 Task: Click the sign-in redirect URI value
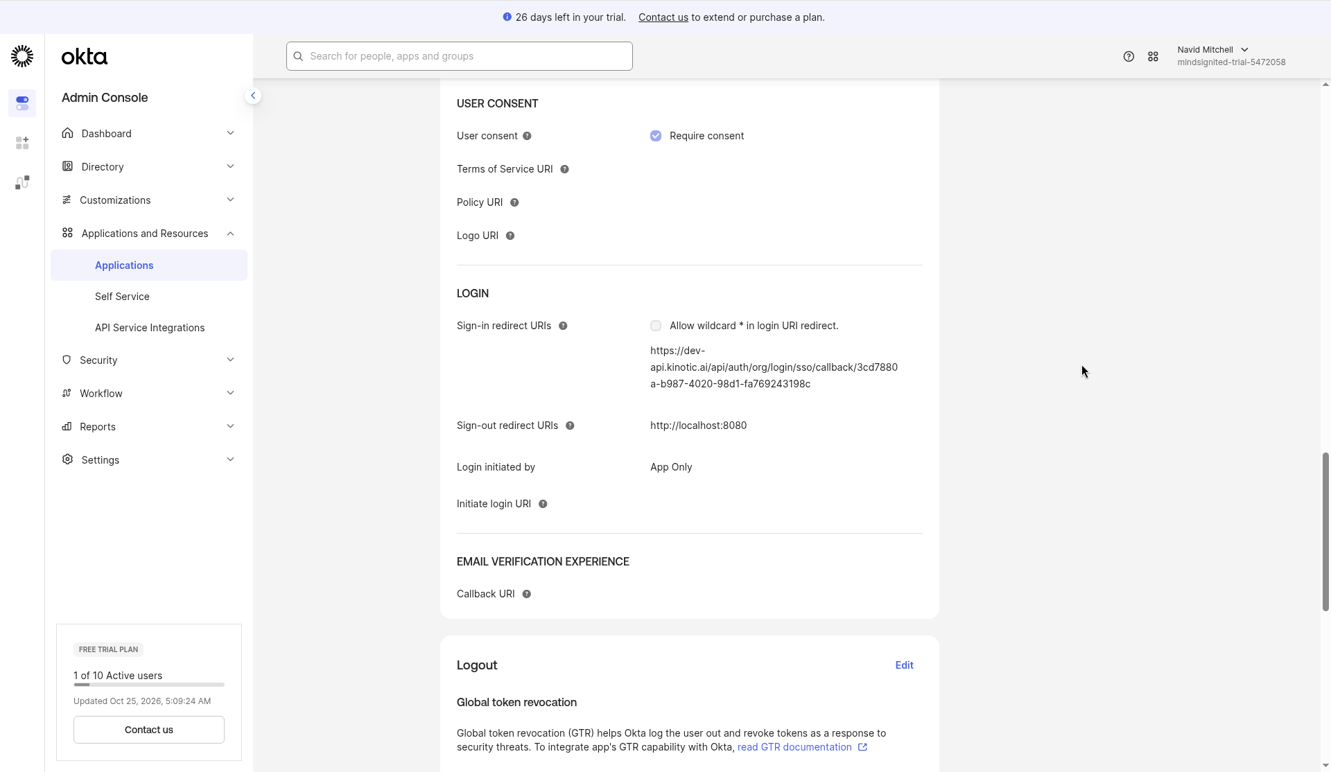tap(774, 367)
